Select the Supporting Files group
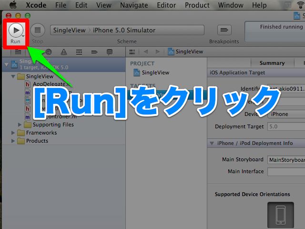305x229 pixels. 53,125
